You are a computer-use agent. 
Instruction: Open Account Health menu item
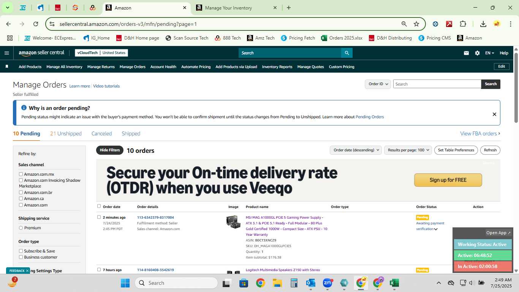pyautogui.click(x=163, y=67)
